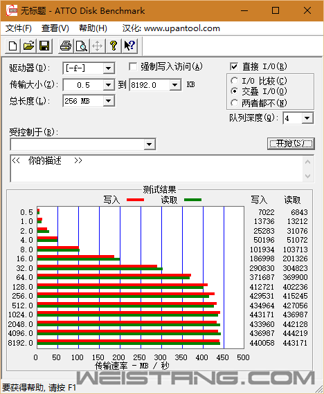Click the write value 440058
This screenshot has height=394, width=324.
[262, 343]
